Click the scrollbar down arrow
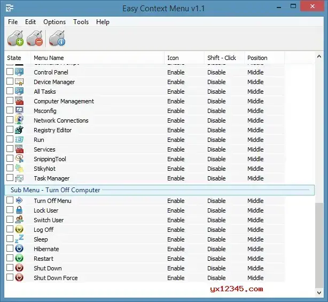The width and height of the screenshot is (328, 302). coord(319,293)
